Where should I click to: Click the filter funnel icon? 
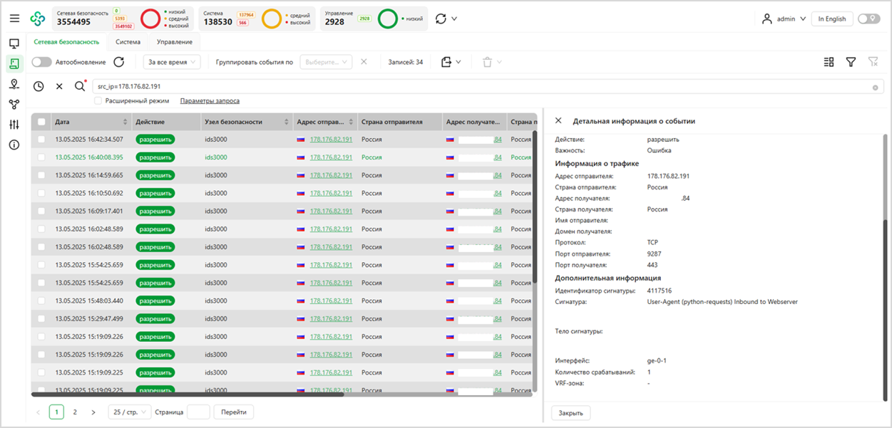click(851, 62)
